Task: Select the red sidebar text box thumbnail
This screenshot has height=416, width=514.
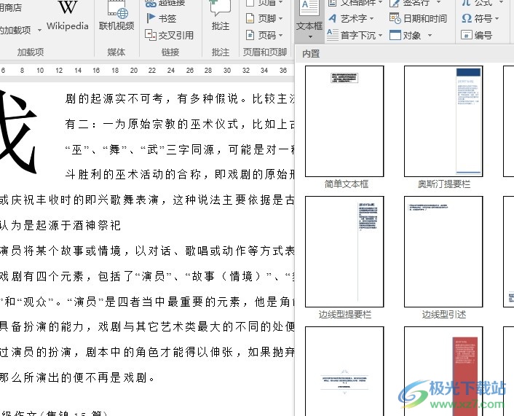Action: [x=443, y=372]
